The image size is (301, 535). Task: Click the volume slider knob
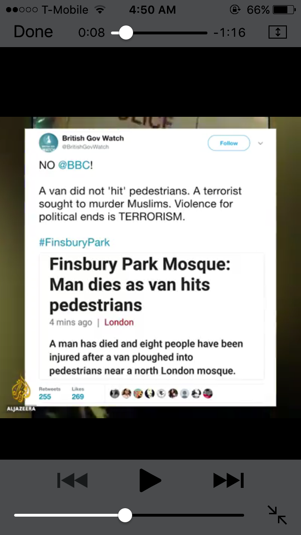coord(125,515)
